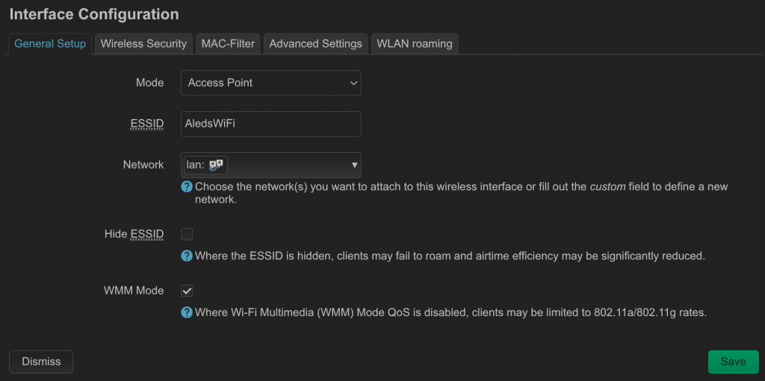This screenshot has height=381, width=765.
Task: Click the 'Where the ESSID is hidden' hint text
Action: (x=450, y=256)
